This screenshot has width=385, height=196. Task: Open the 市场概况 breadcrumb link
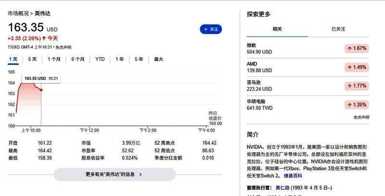tap(18, 13)
